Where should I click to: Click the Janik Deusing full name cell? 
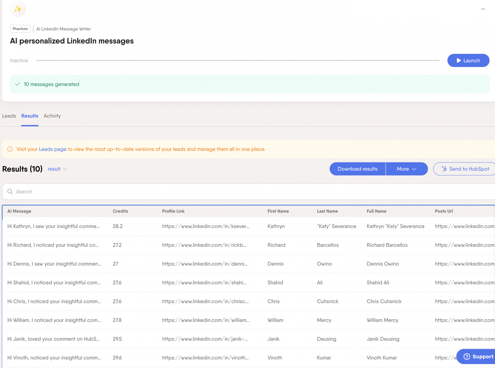[383, 339]
